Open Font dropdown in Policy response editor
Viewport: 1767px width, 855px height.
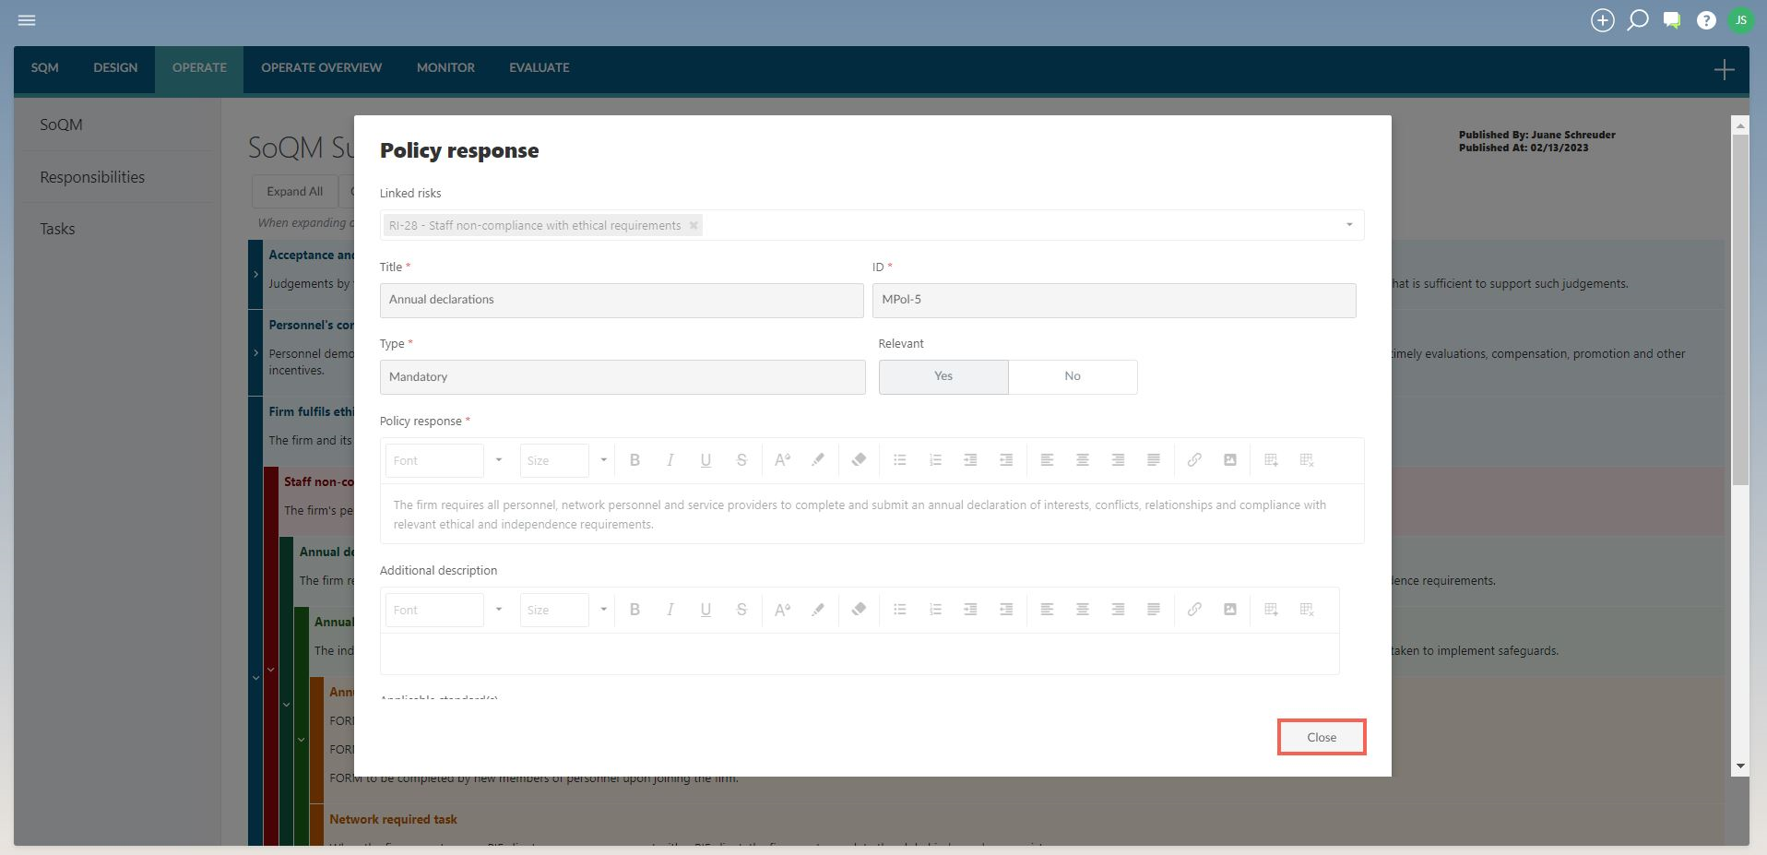(499, 460)
